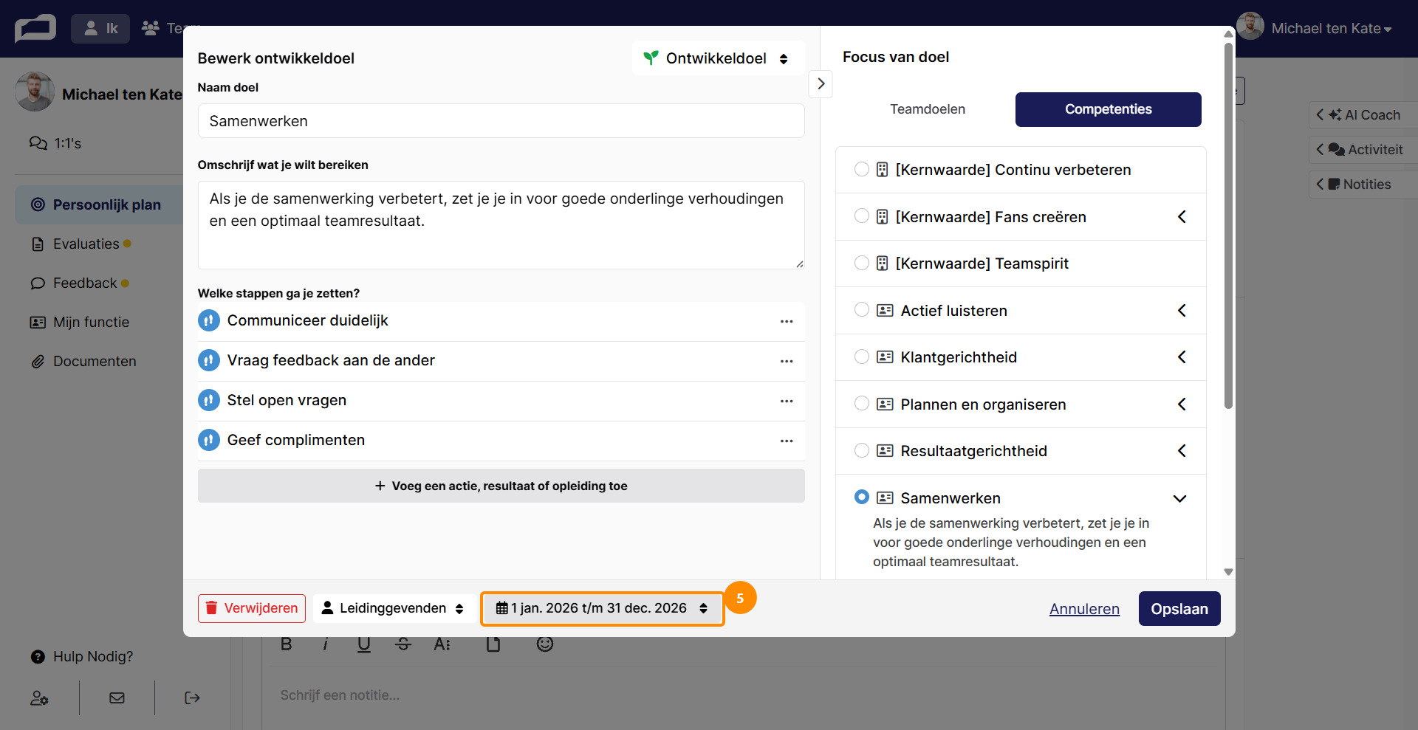Click the Annuleren link
The width and height of the screenshot is (1418, 730).
tap(1084, 609)
